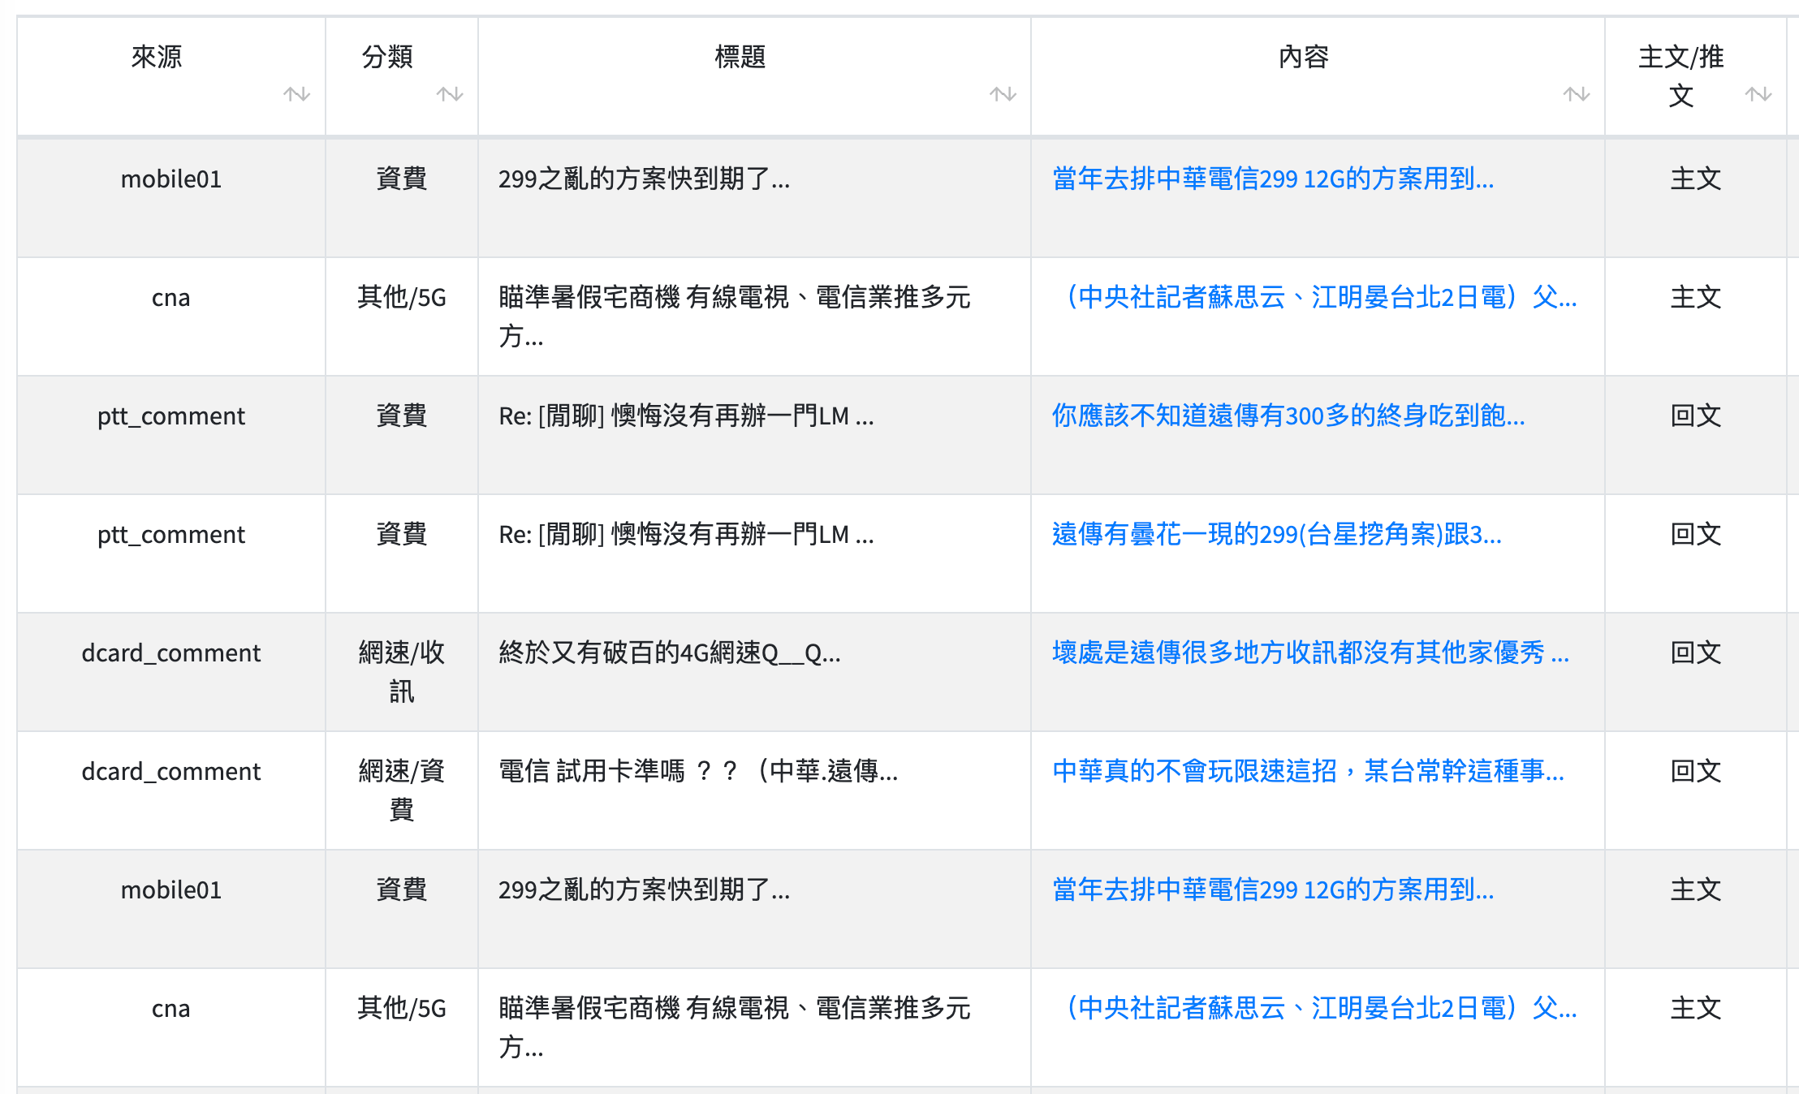Open first 中央社記者蘇思云 content link
The width and height of the screenshot is (1799, 1094).
pyautogui.click(x=1315, y=297)
